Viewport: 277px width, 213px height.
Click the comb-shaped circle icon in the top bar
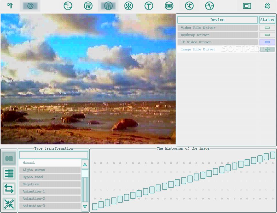88,6
